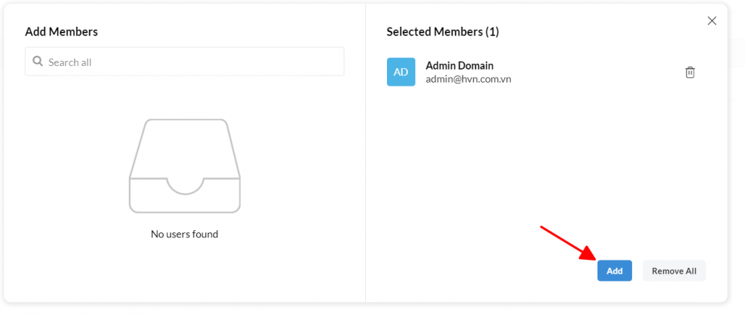Click the magnifier icon in the search box
The width and height of the screenshot is (745, 315).
click(x=38, y=62)
